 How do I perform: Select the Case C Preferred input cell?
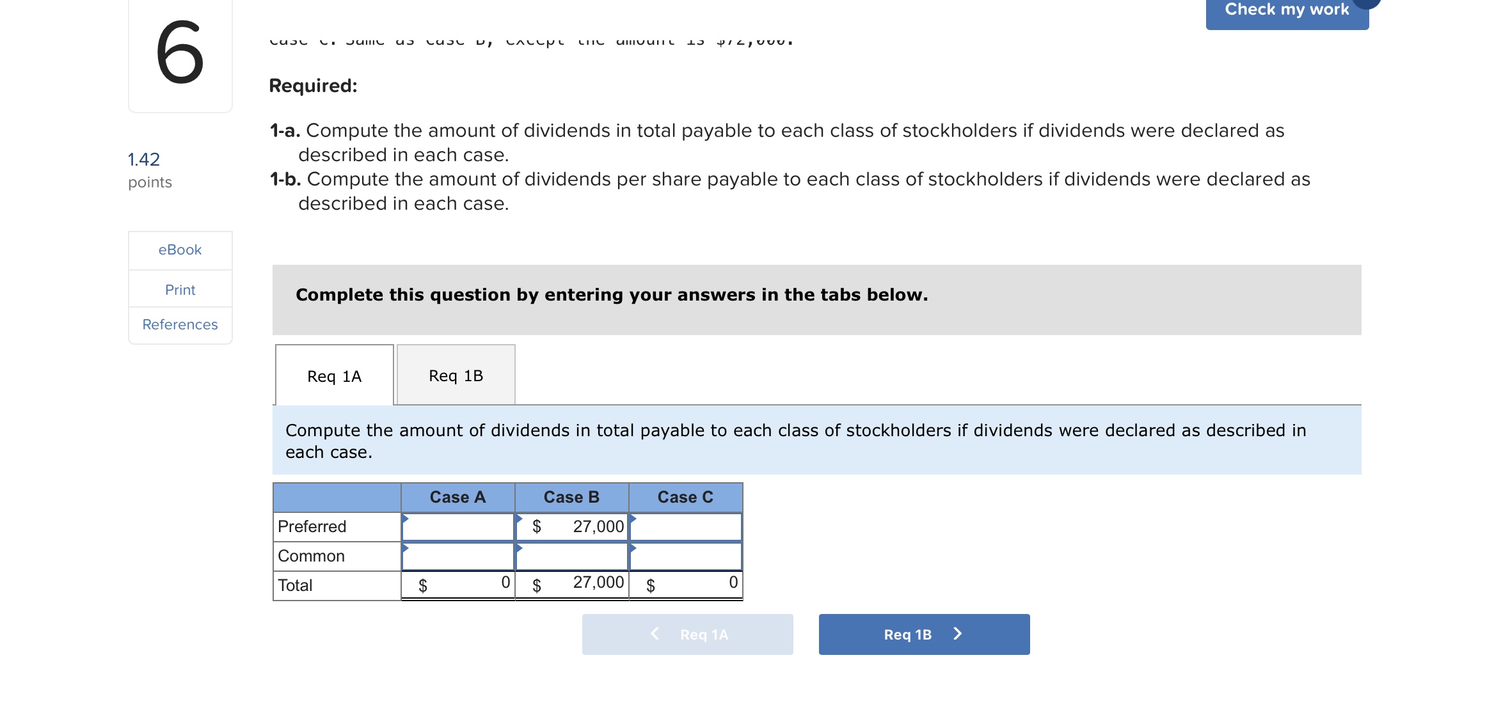point(686,527)
